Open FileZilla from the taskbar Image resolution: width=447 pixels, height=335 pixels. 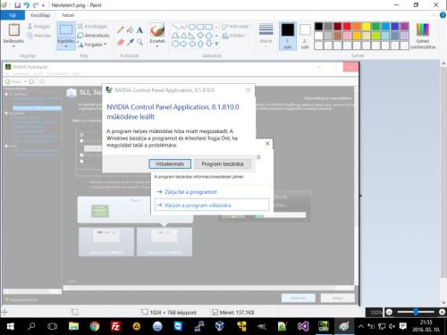pyautogui.click(x=115, y=326)
